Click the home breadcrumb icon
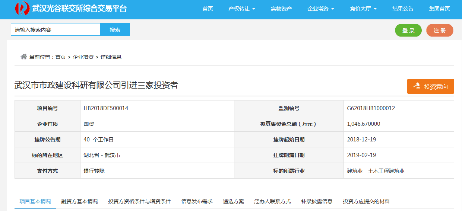This screenshot has height=211, width=462. tap(24, 57)
